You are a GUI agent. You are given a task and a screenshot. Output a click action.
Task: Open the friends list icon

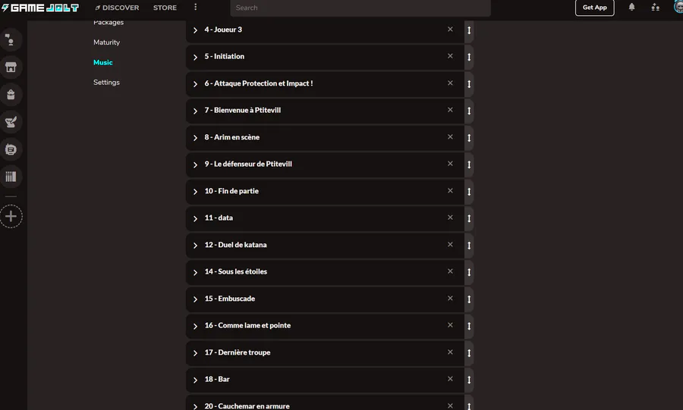(x=655, y=7)
